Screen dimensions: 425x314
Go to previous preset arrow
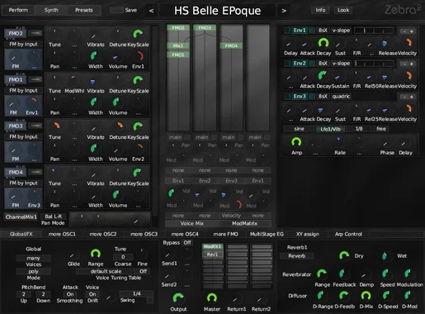pos(151,11)
